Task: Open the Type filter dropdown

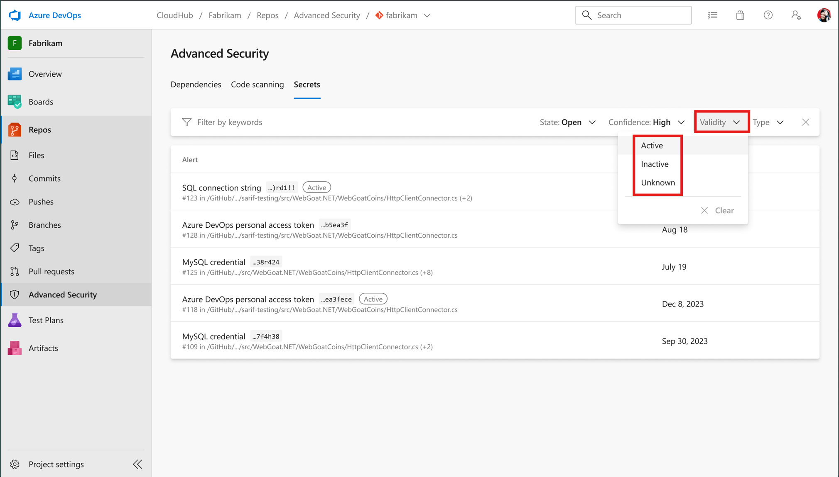Action: click(768, 122)
